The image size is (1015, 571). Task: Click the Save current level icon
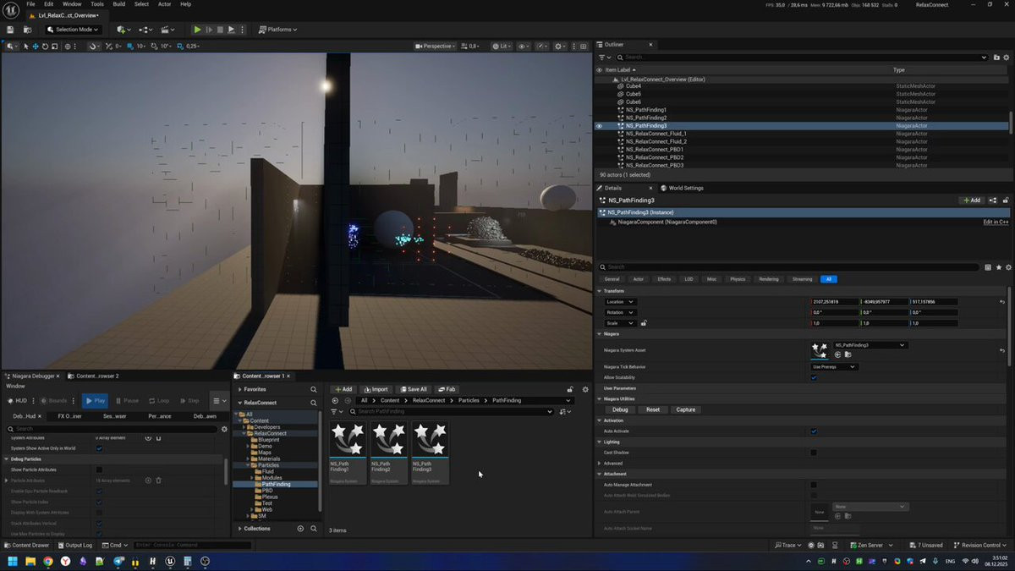(10, 30)
